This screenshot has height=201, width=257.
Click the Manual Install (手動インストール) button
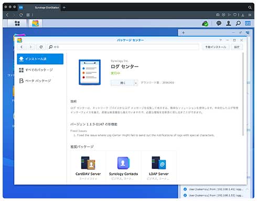(216, 47)
